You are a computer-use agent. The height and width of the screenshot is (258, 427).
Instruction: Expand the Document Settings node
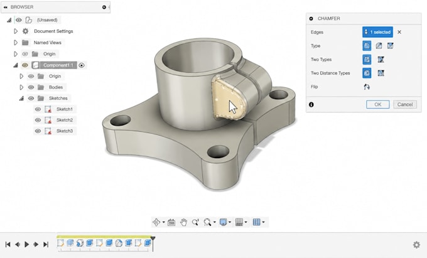coord(16,31)
